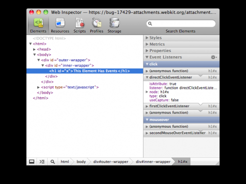Start element inspect with magnifier icon
This screenshot has width=246, height=184.
[53, 162]
